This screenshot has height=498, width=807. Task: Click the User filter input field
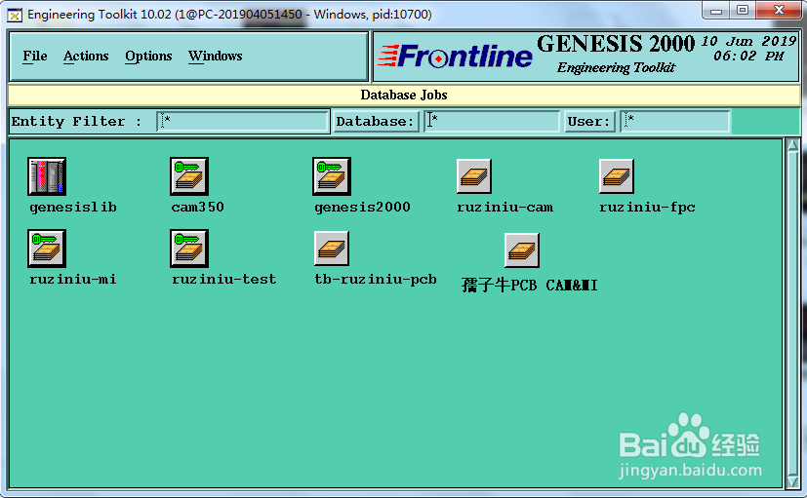pos(674,121)
